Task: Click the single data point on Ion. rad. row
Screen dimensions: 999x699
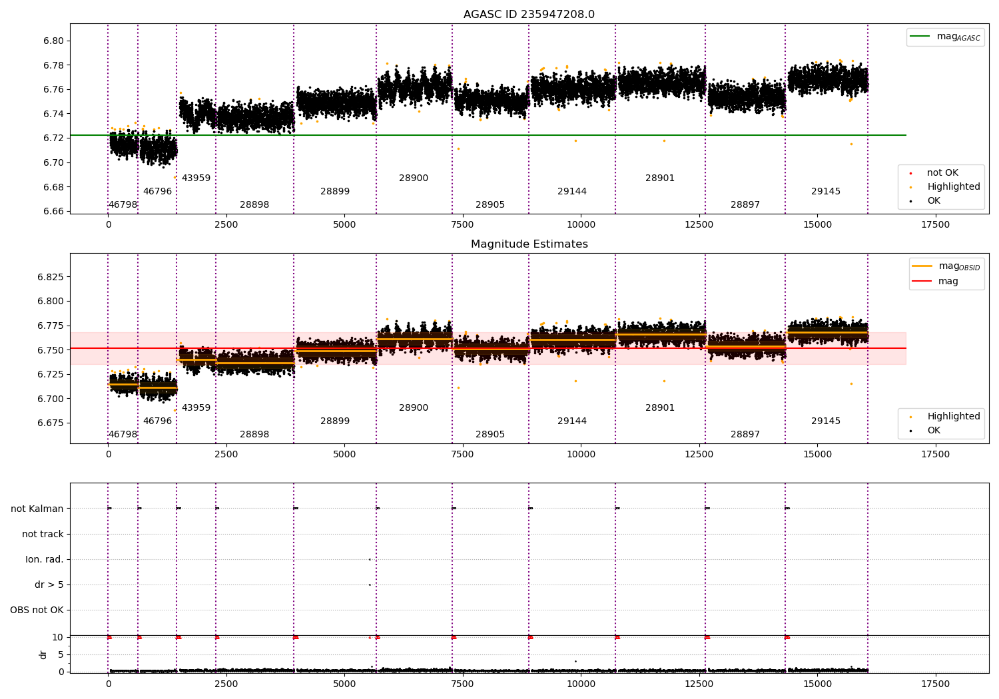Action: point(370,559)
